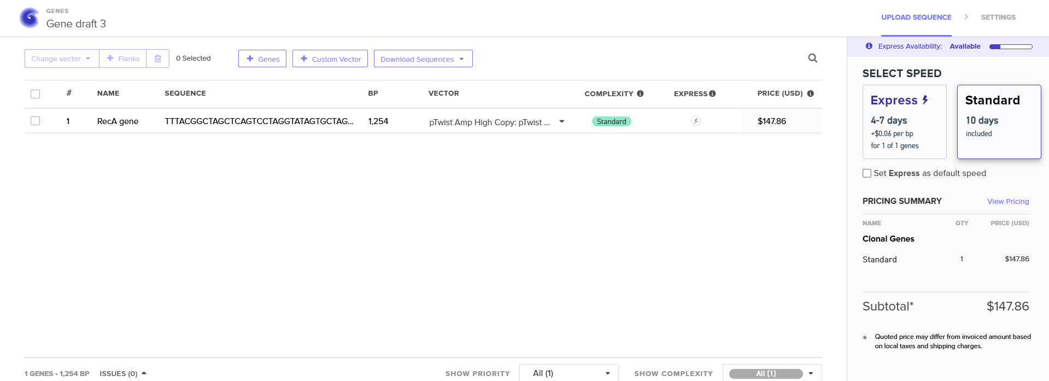This screenshot has width=1049, height=381.
Task: Click the Gene draft 3 title
Action: click(x=76, y=24)
